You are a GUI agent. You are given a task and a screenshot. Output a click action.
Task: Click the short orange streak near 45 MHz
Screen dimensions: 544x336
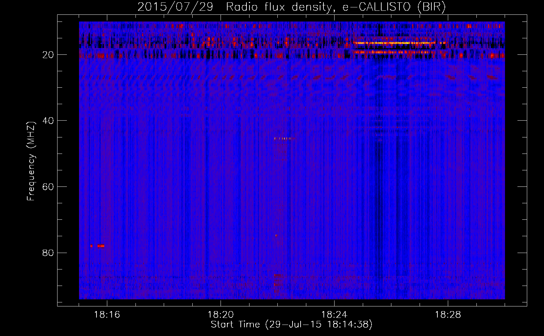pyautogui.click(x=284, y=138)
